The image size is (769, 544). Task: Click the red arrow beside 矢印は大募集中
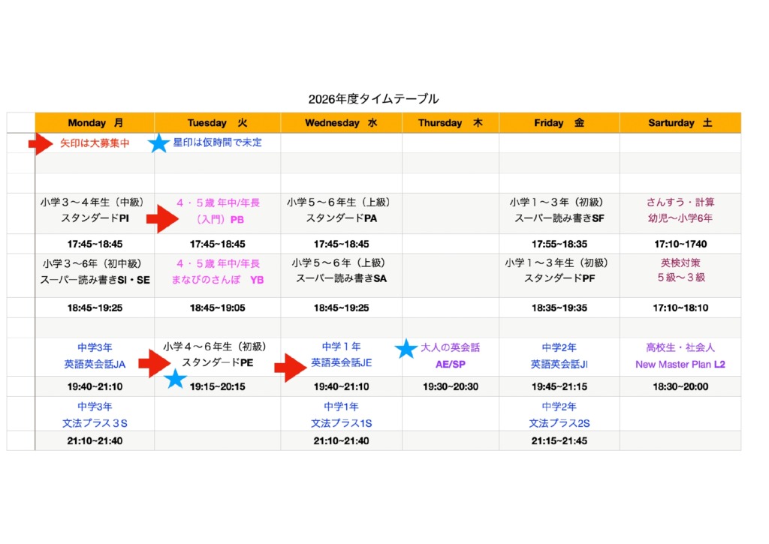click(x=40, y=143)
